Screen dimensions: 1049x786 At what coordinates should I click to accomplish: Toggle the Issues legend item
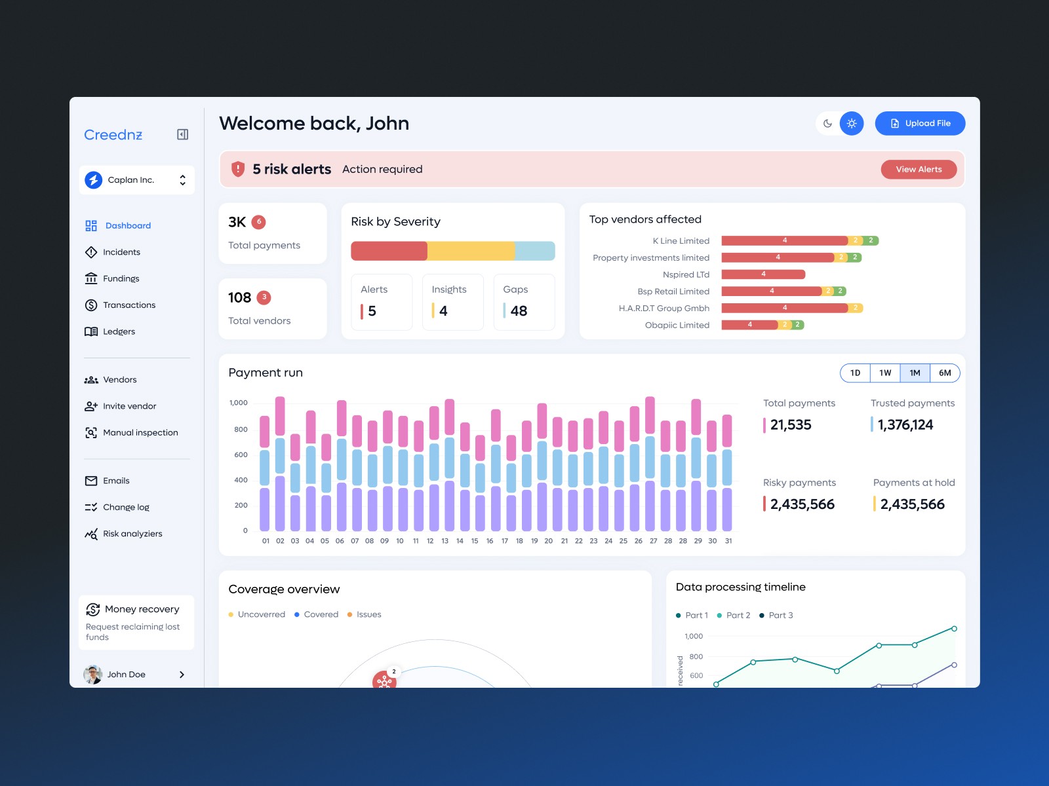[364, 614]
